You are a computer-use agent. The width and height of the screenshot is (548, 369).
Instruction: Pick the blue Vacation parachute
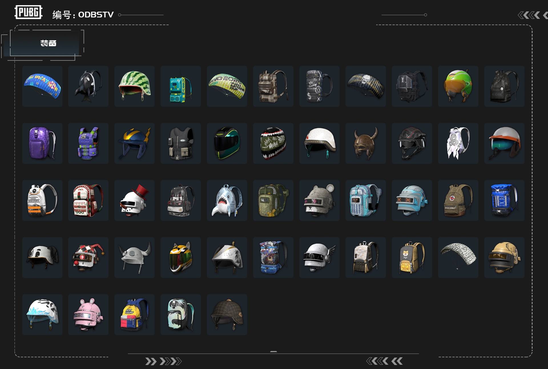(42, 86)
